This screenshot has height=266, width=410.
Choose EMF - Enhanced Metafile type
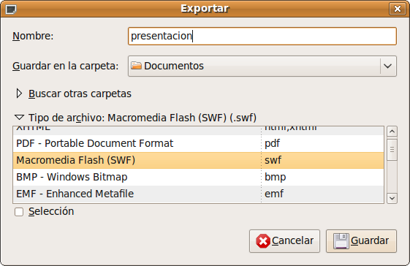point(198,194)
